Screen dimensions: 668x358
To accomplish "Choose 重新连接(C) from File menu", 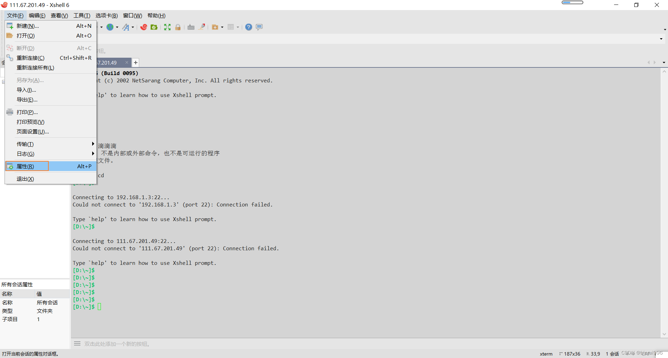I will pyautogui.click(x=51, y=58).
